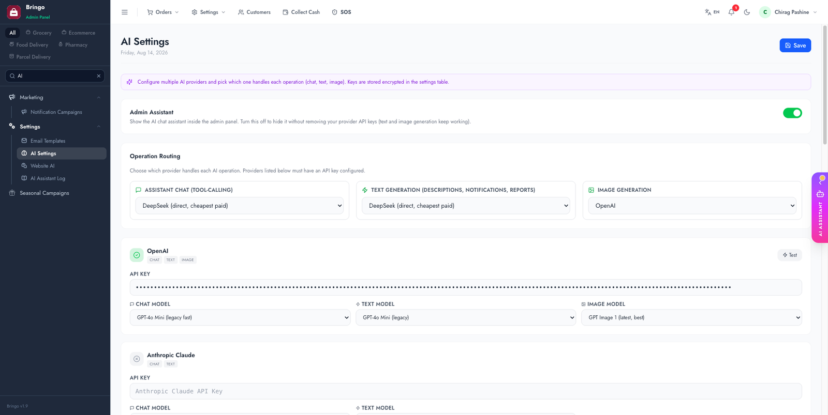Viewport: 828px width, 415px height.
Task: Expand the Settings top menu
Action: [x=209, y=12]
